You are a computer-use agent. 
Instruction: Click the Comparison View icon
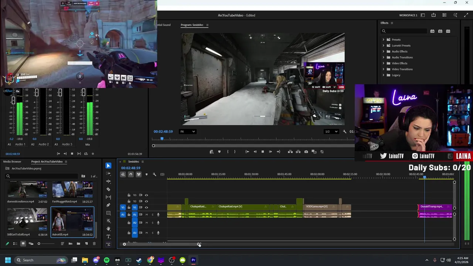point(314,152)
